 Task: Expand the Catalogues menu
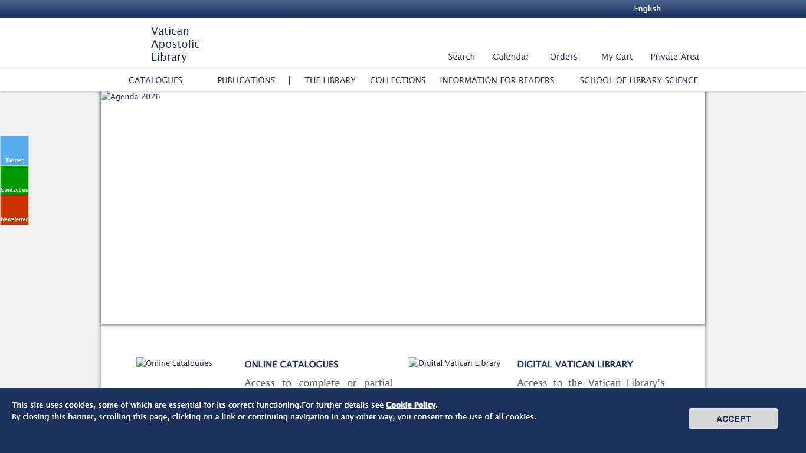[155, 80]
